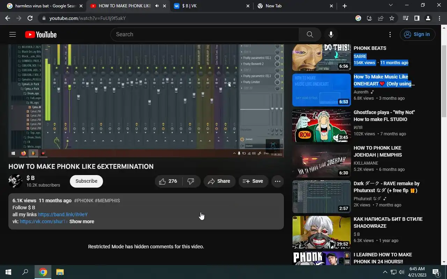
Task: Show hidden system tray icons
Action: coord(385,272)
